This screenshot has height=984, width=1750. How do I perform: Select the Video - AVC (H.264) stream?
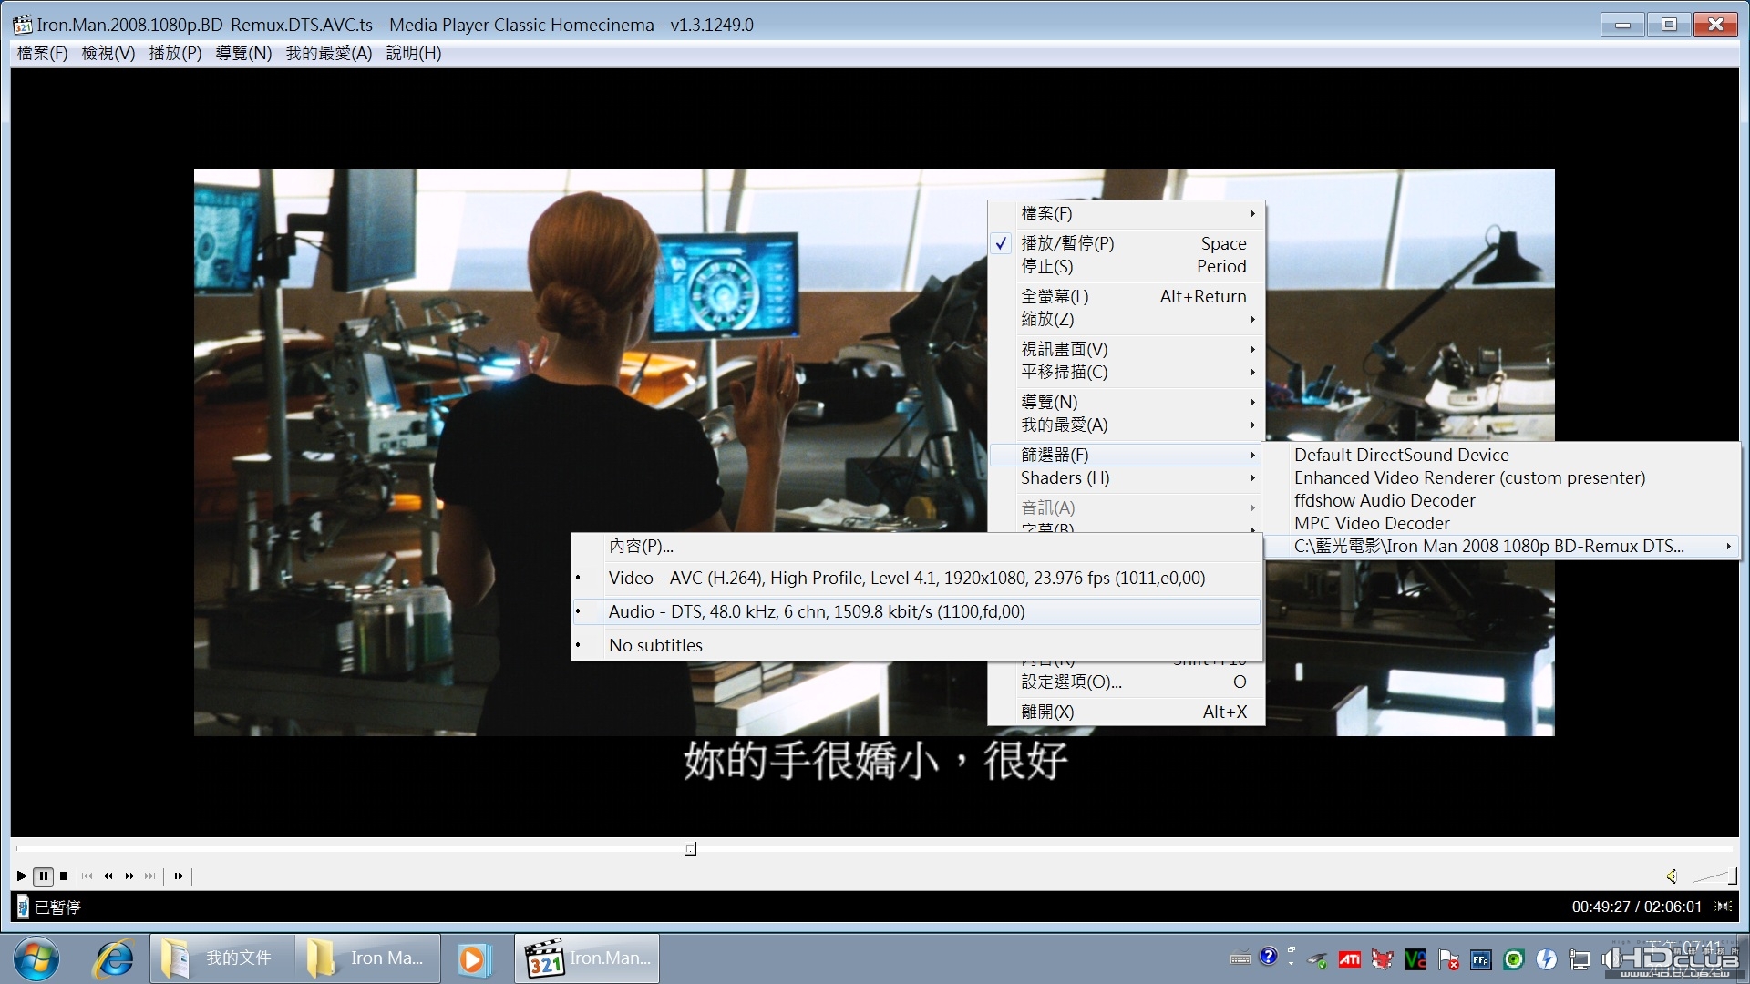click(906, 579)
